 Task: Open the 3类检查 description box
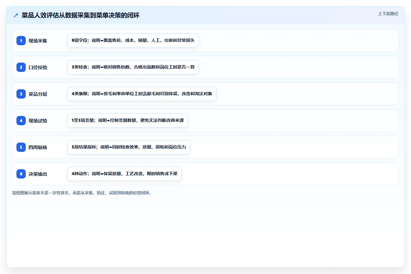pos(133,67)
